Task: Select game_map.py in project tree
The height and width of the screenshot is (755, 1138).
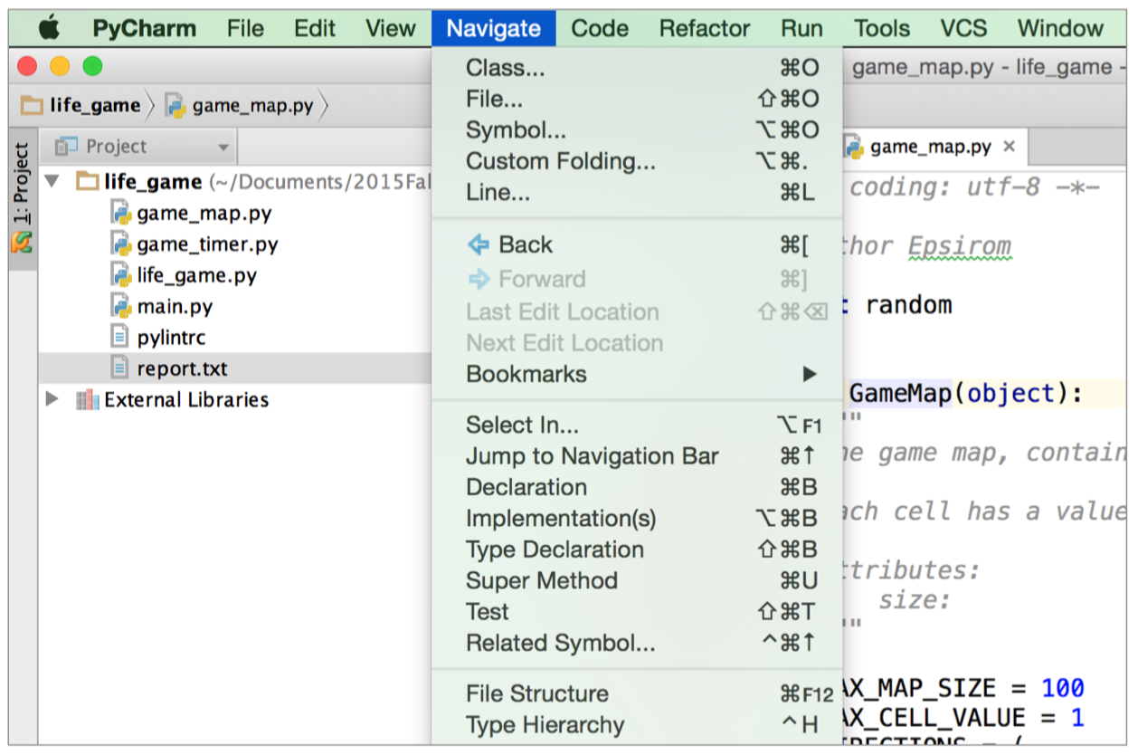Action: pyautogui.click(x=204, y=214)
